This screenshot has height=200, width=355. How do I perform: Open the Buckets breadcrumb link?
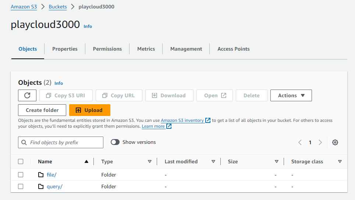click(58, 7)
